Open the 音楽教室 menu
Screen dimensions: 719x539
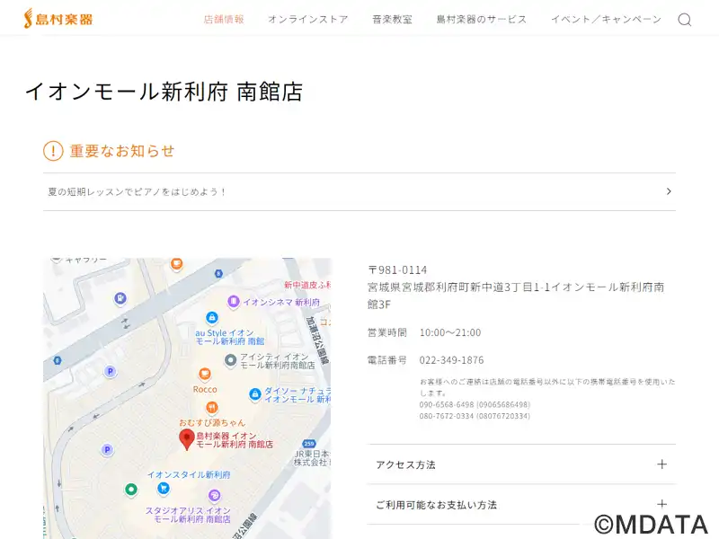point(393,19)
